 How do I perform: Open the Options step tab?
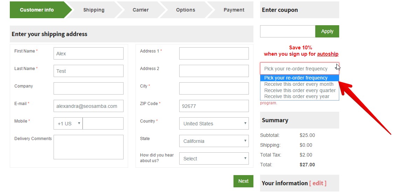coord(186,10)
